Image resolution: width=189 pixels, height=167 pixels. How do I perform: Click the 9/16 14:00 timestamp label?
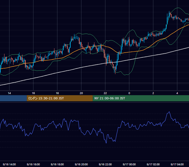(x=9, y=164)
